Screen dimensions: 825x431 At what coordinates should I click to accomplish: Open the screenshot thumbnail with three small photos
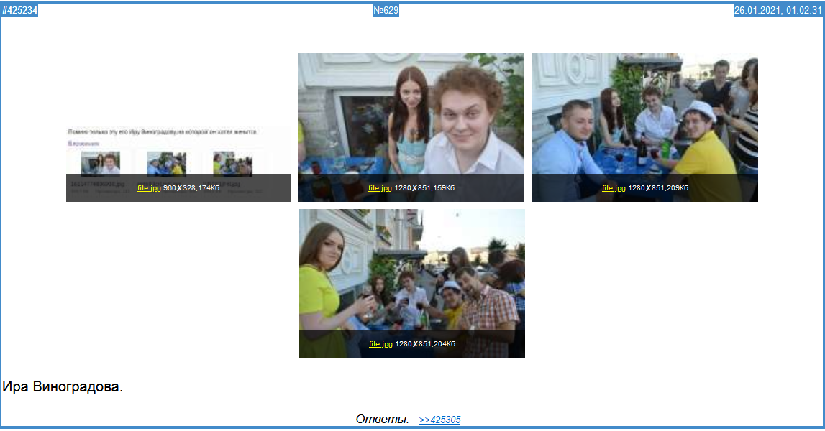point(178,164)
